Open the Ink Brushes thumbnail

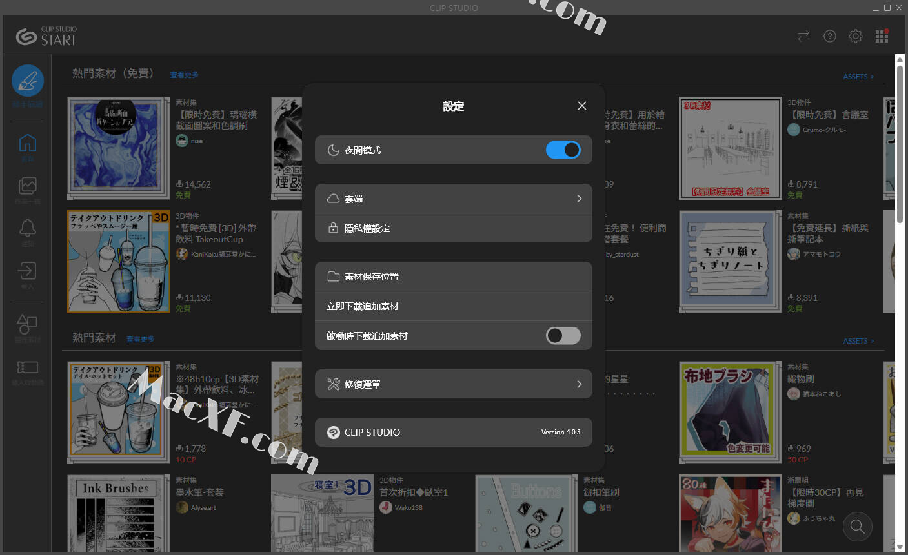click(x=119, y=514)
